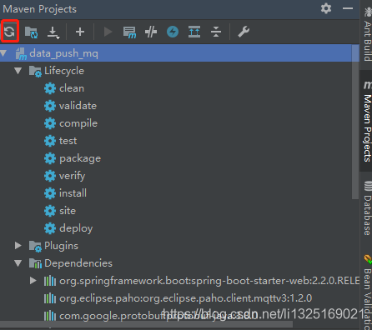Hide the Maven Projects panel
The height and width of the screenshot is (330, 372).
click(348, 8)
